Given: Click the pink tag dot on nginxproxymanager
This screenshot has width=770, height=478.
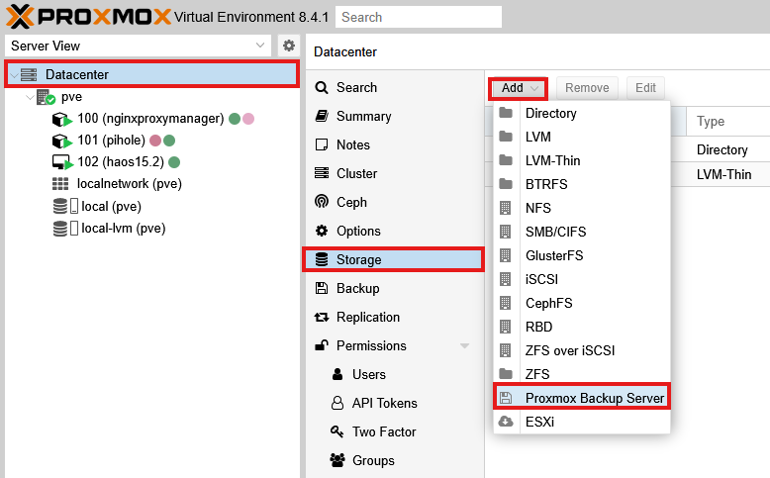Looking at the screenshot, I should pyautogui.click(x=248, y=119).
